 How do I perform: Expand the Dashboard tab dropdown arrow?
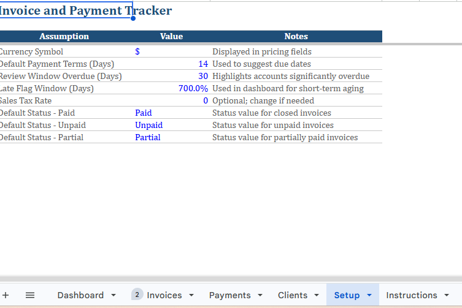pos(114,295)
